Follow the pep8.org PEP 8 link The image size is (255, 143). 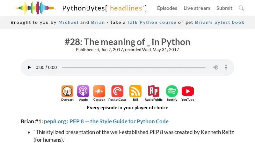pos(106,121)
